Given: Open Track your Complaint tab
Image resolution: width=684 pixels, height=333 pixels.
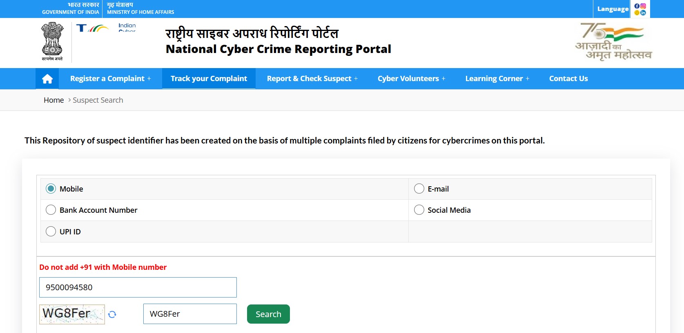Looking at the screenshot, I should pos(209,79).
